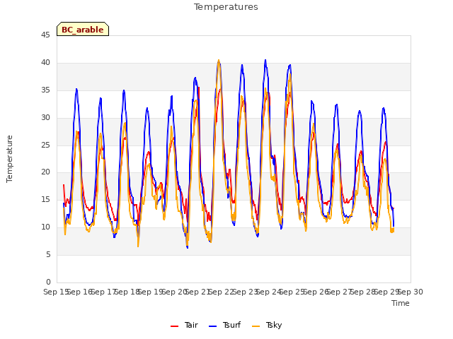Click the red Tair legend color marker
This screenshot has width=453, height=339.
(x=175, y=326)
